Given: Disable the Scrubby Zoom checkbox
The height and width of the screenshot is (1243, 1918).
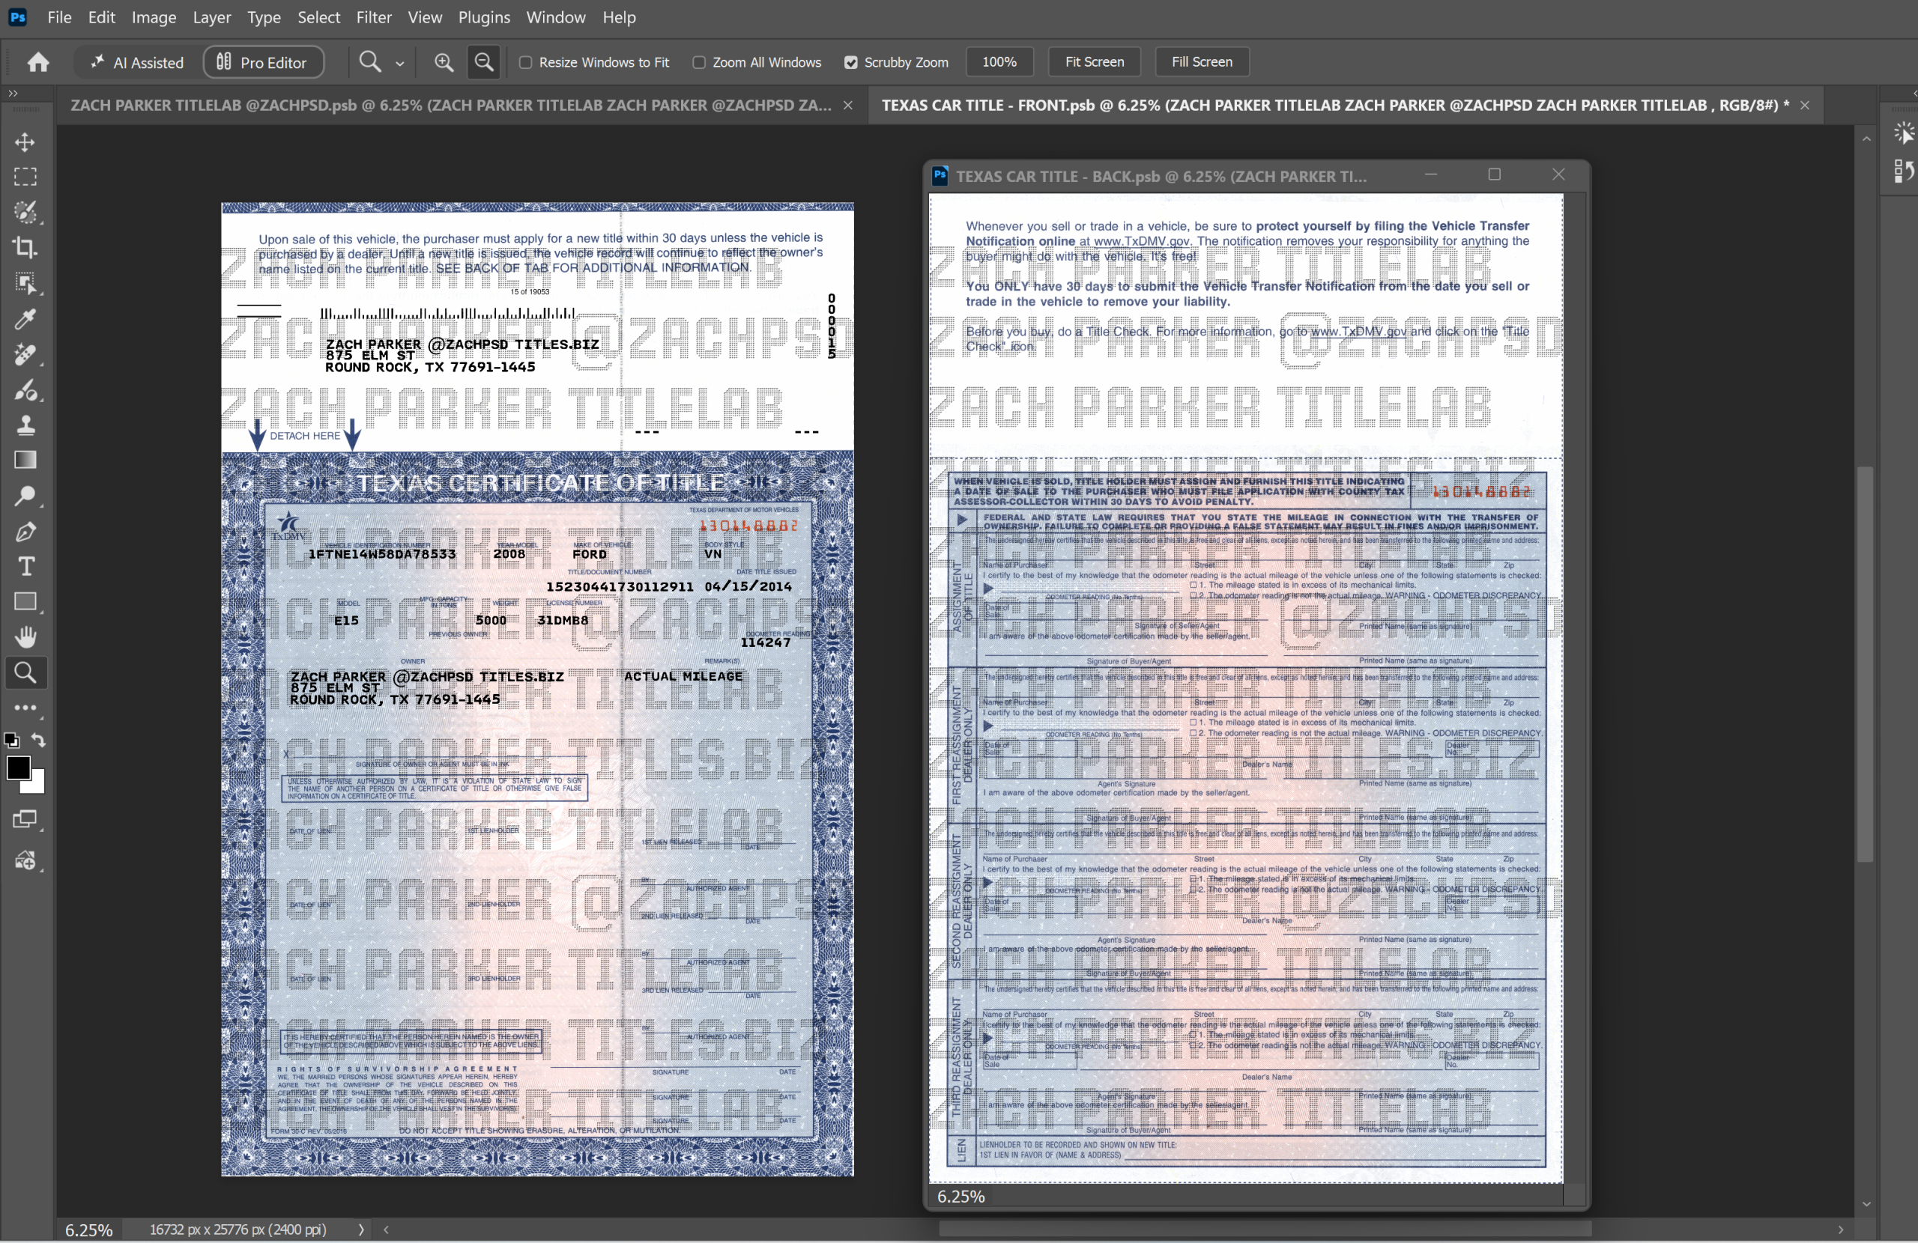Looking at the screenshot, I should point(850,62).
